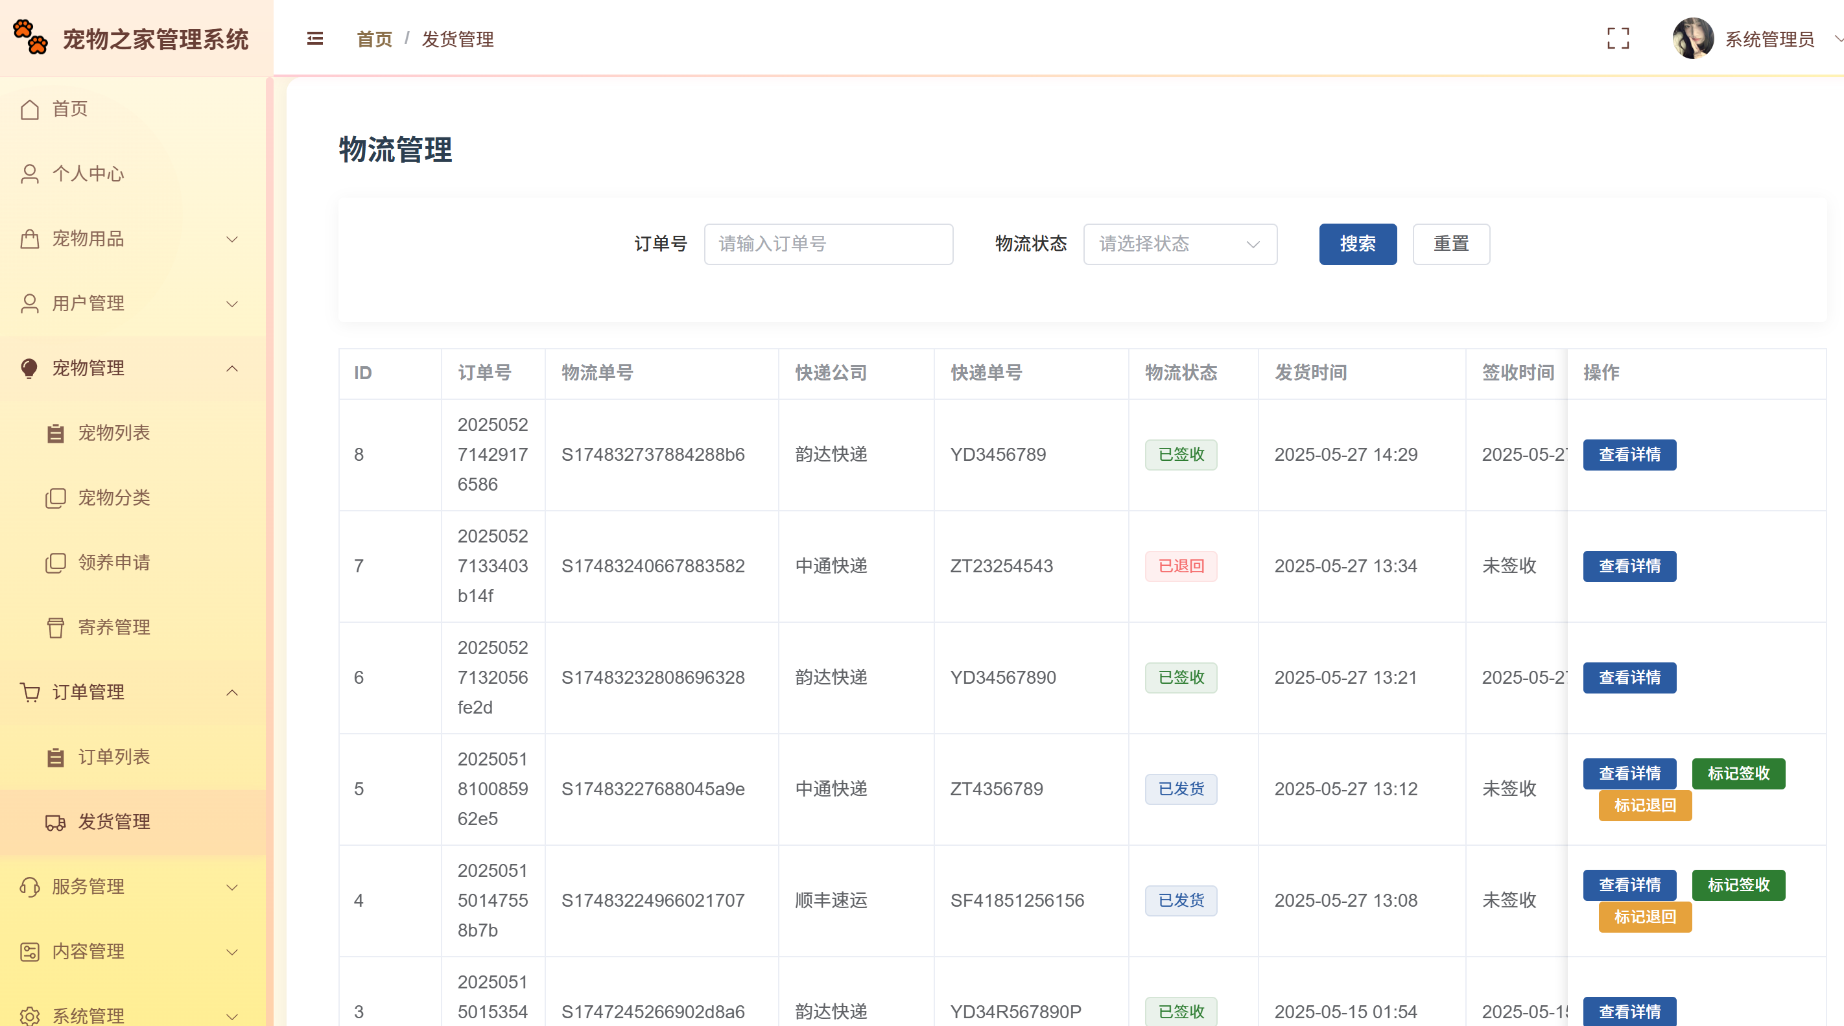Screen dimensions: 1844x1026
Task: Click the 搜索 button
Action: click(x=1356, y=244)
